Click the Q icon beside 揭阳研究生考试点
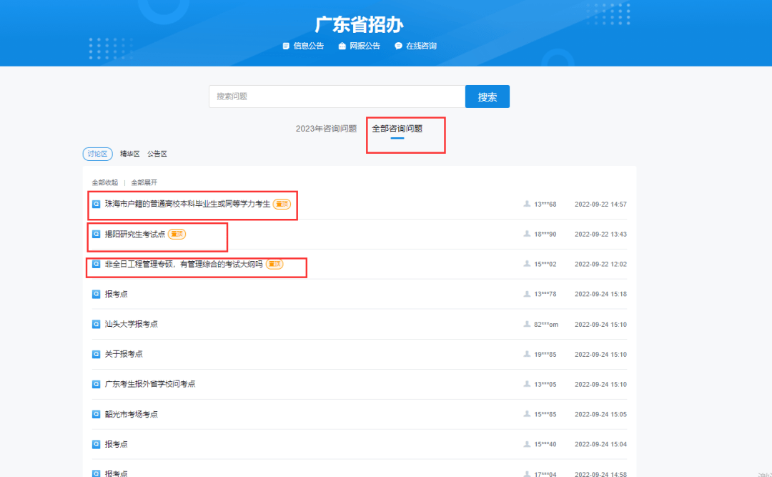This screenshot has height=477, width=772. 96,234
